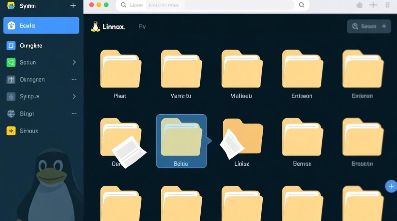The height and width of the screenshot is (221, 397).
Task: Click the Linux penguin logo in header
Action: tap(95, 27)
